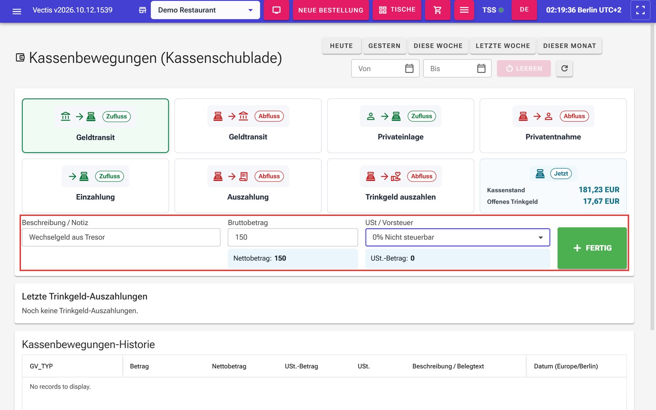
Task: Click the store icon beside restaurant selector
Action: [143, 10]
